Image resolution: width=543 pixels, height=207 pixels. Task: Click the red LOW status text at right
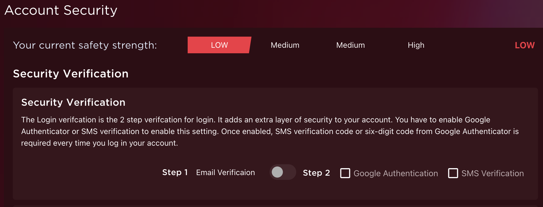click(524, 45)
